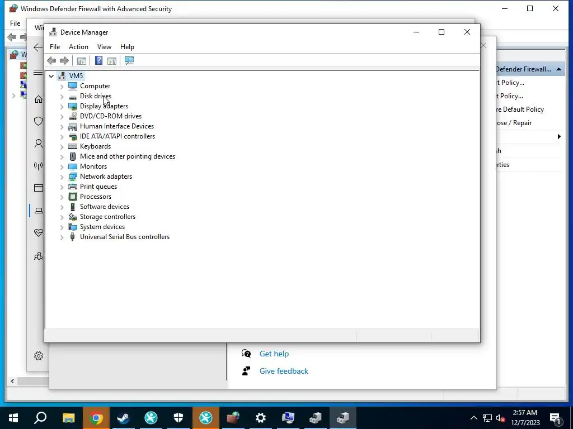Expand the Network adapters category
The width and height of the screenshot is (573, 429).
[x=62, y=177]
